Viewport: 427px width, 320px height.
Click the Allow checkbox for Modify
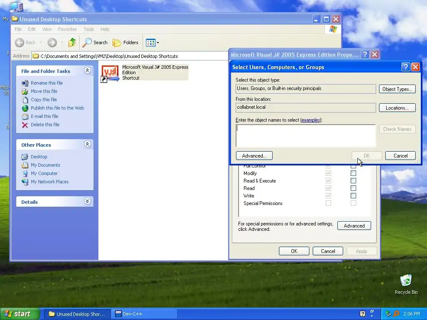[x=328, y=173]
